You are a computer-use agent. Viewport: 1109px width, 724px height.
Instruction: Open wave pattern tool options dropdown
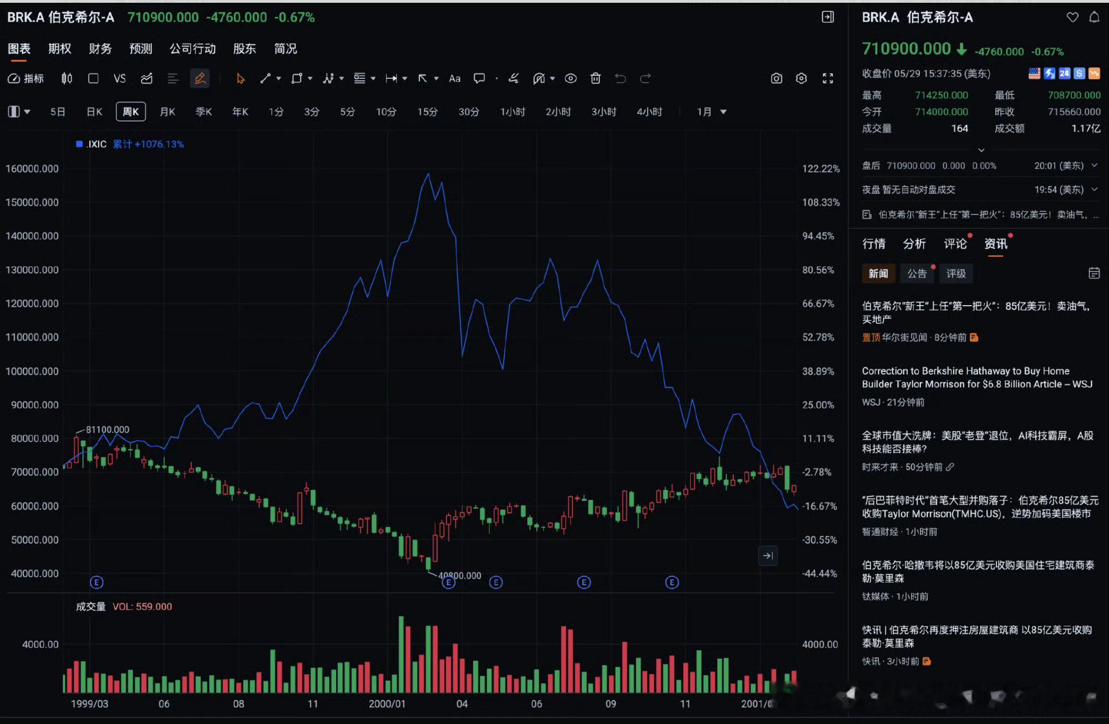pos(342,78)
